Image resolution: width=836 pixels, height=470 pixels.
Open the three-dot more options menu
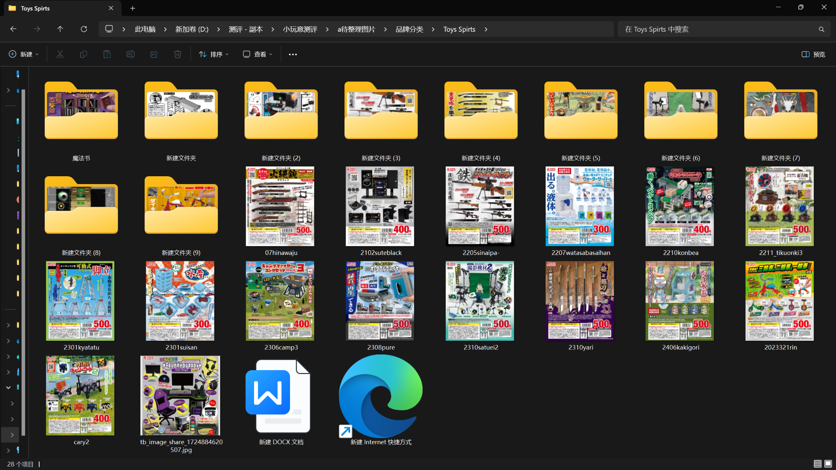pyautogui.click(x=293, y=54)
